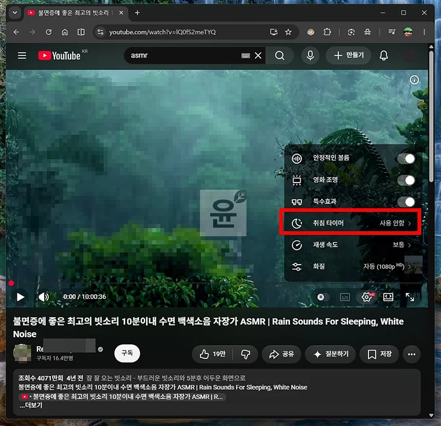Open a new tab with plus button
This screenshot has width=441, height=426.
(137, 13)
